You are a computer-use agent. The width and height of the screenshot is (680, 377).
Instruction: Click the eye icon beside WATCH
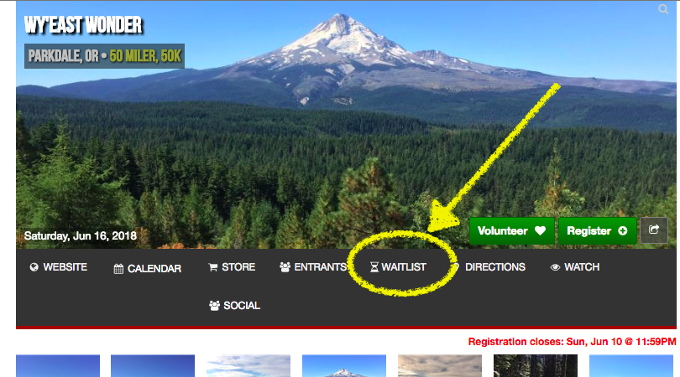(x=555, y=267)
